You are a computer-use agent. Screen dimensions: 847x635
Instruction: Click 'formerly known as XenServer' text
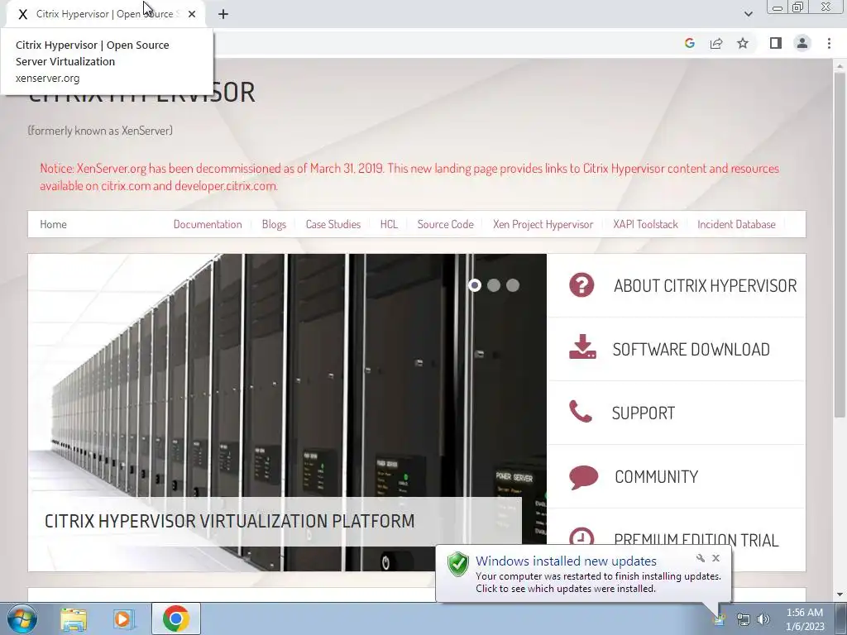pos(100,131)
